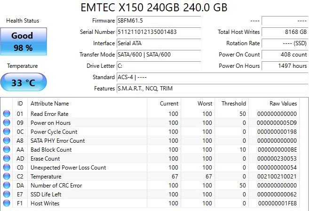Screen dimensions: 311x211
Task: Click the ID column header
Action: pos(20,104)
